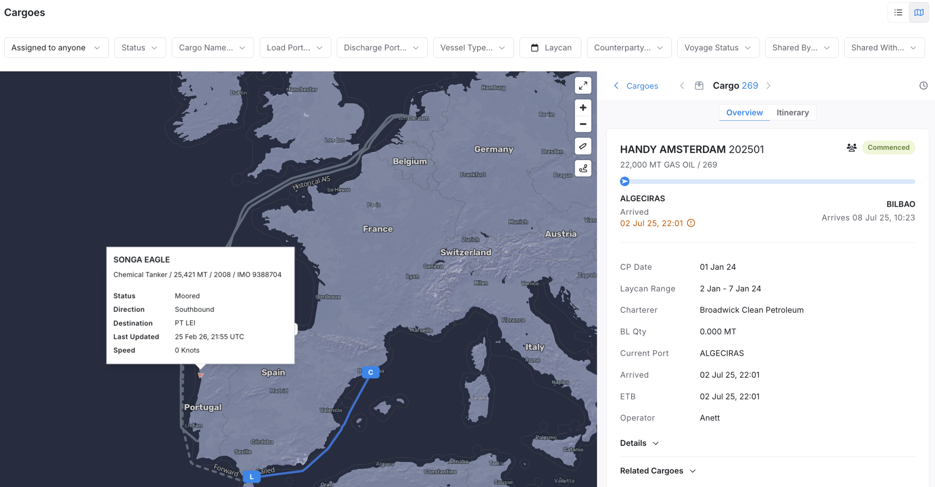Zoom out on the map
Screen dimensions: 935x487
pos(583,124)
